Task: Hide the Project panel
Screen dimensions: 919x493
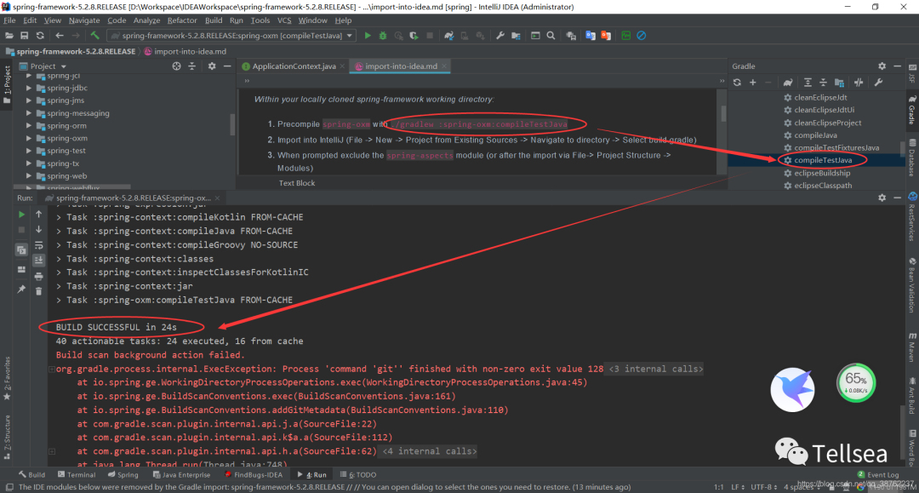Action: tap(227, 66)
